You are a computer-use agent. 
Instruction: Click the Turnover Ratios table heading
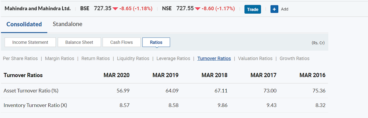pyautogui.click(x=23, y=75)
